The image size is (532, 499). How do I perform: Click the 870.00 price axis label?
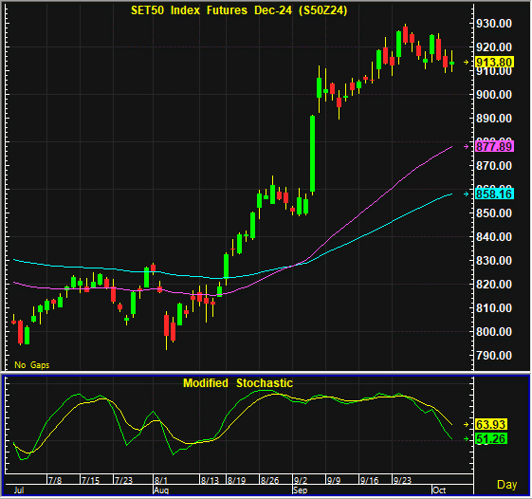(494, 166)
